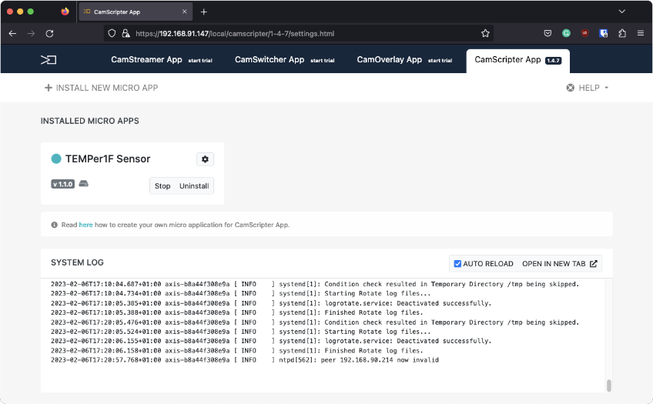Click the teal status dot of TEMPer1F Sensor

pos(55,159)
